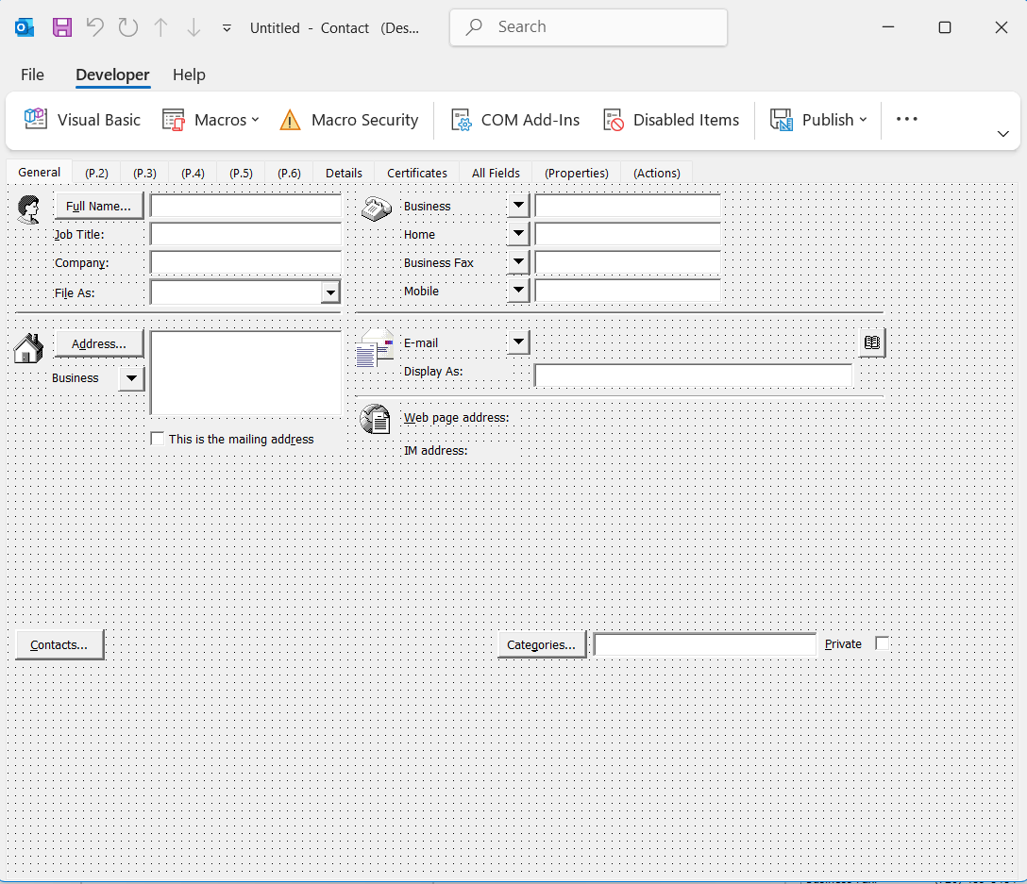Switch to the All Fields tab

496,173
